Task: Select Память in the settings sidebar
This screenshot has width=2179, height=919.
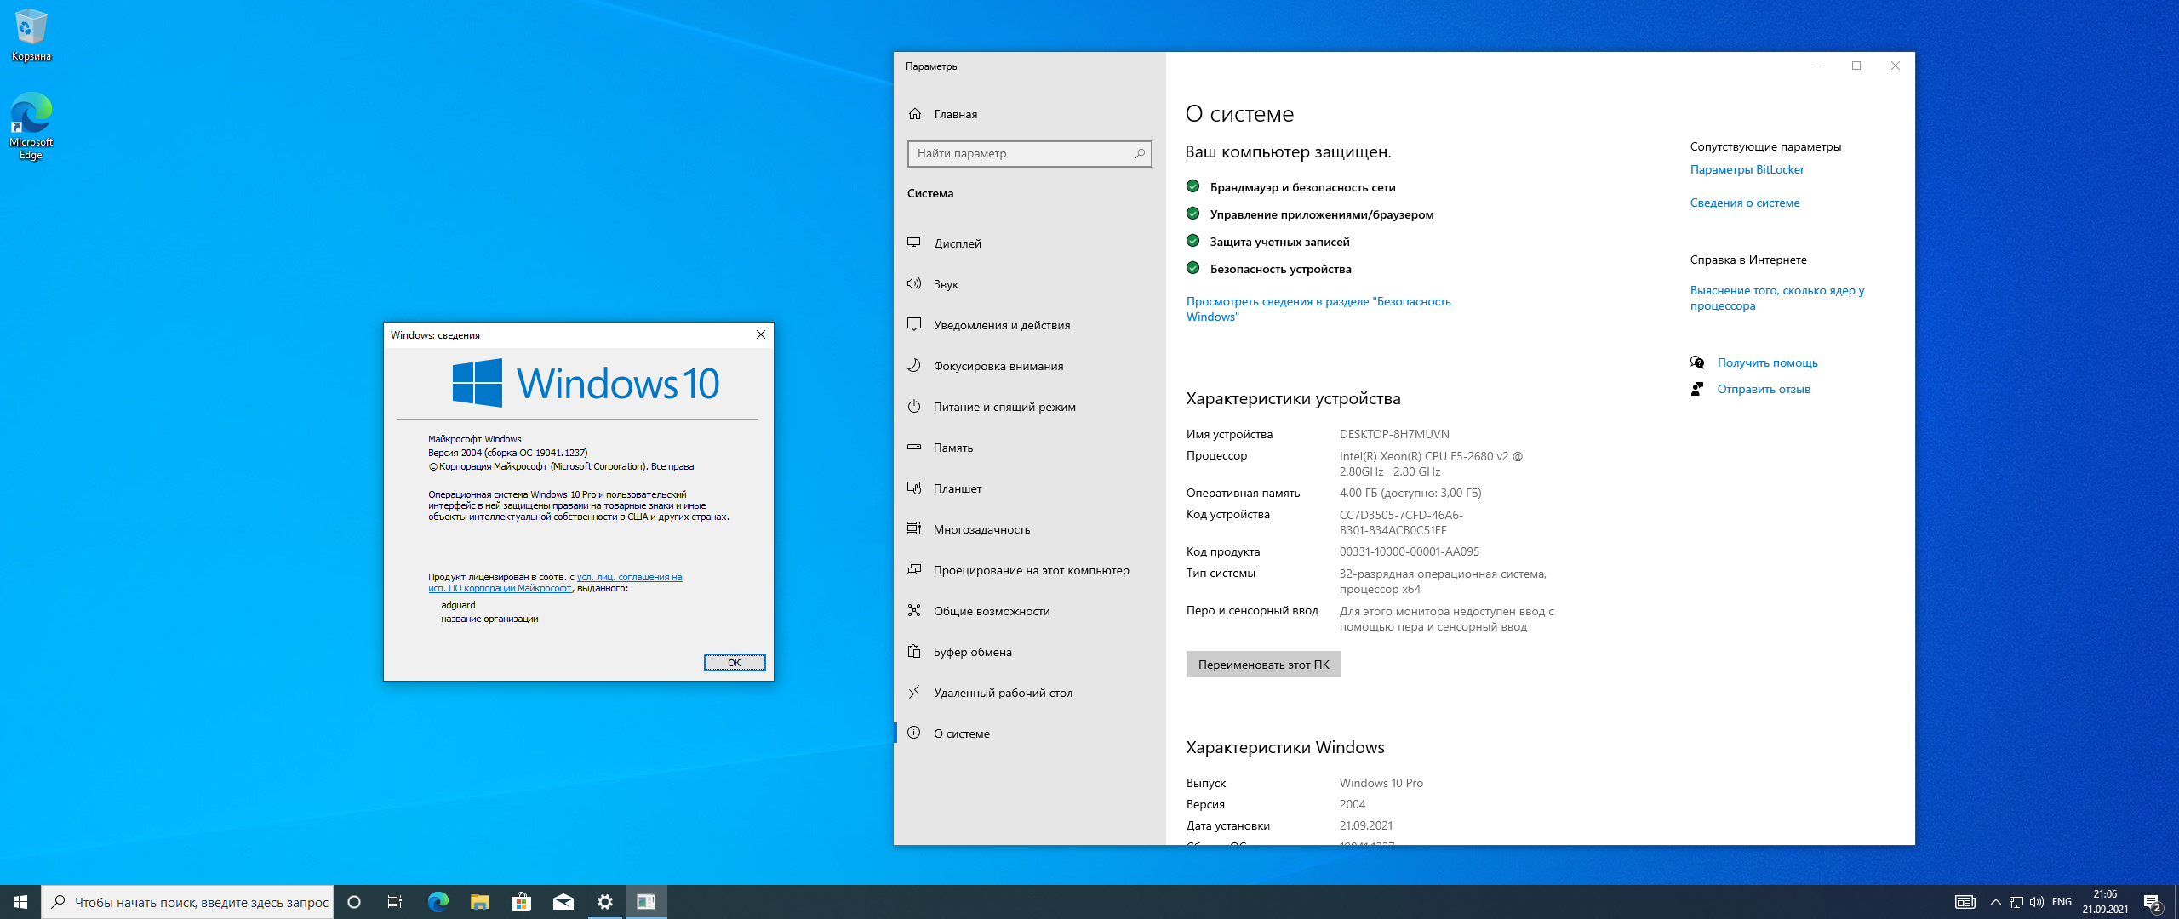Action: (1029, 448)
